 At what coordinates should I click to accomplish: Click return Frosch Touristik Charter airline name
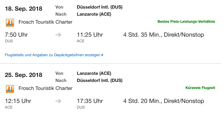point(45,88)
